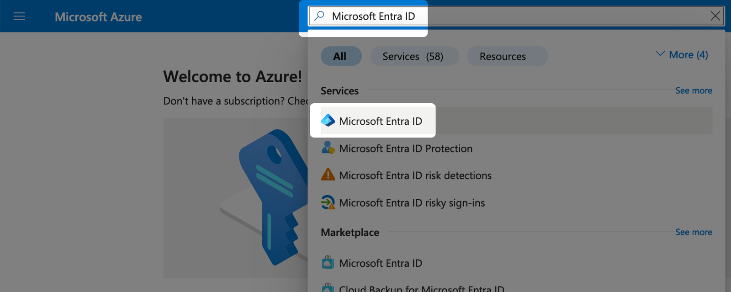The width and height of the screenshot is (731, 292).
Task: Click the Entra ID Protection user-shield icon
Action: (x=328, y=148)
